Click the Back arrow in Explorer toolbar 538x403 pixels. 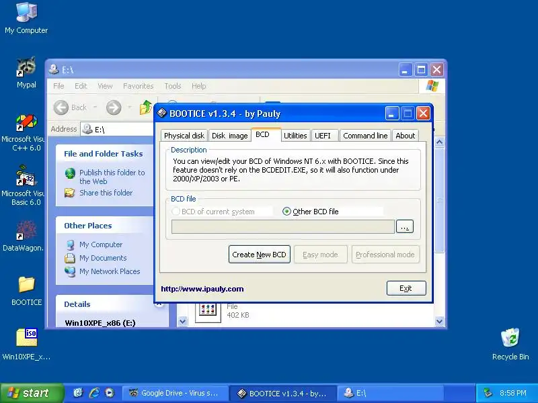[x=61, y=107]
